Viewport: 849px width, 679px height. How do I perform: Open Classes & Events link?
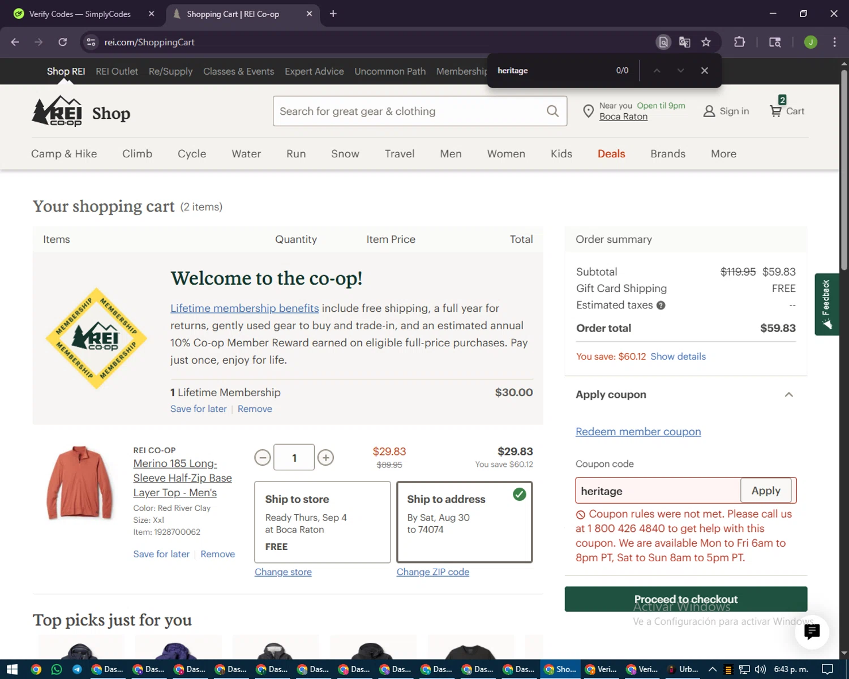238,71
